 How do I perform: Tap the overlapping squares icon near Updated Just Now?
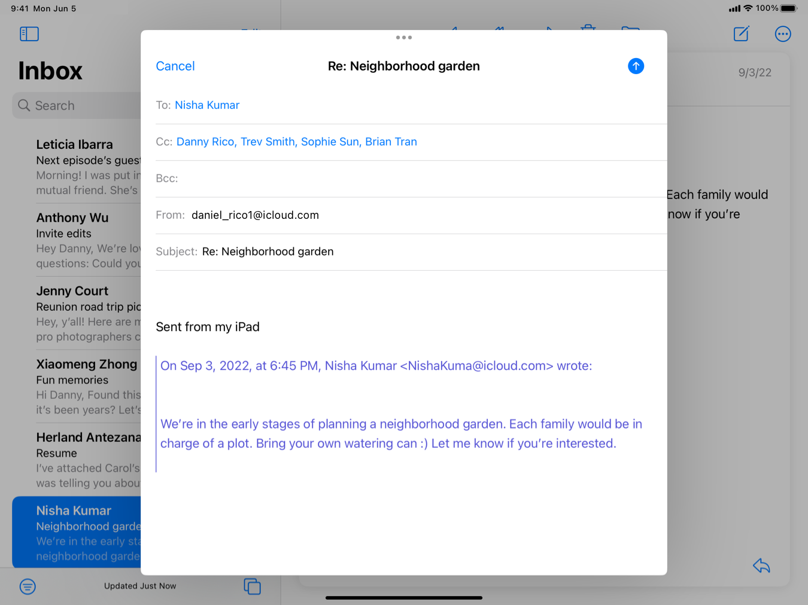coord(253,586)
